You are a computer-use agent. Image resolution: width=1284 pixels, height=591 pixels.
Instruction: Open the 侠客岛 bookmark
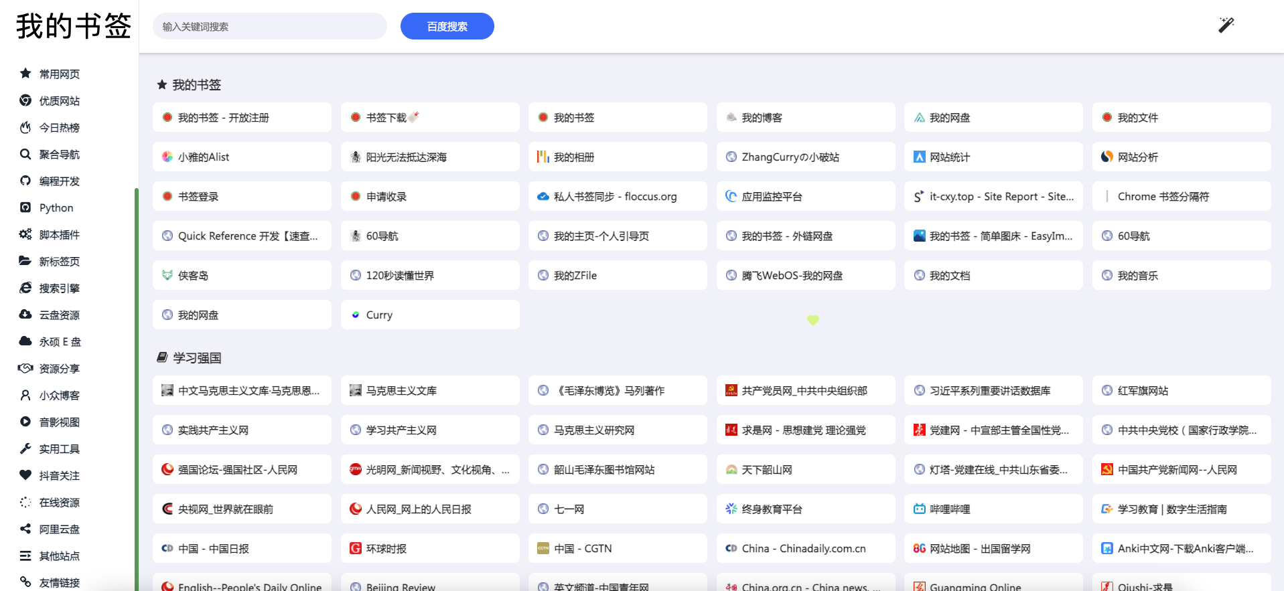pyautogui.click(x=242, y=275)
